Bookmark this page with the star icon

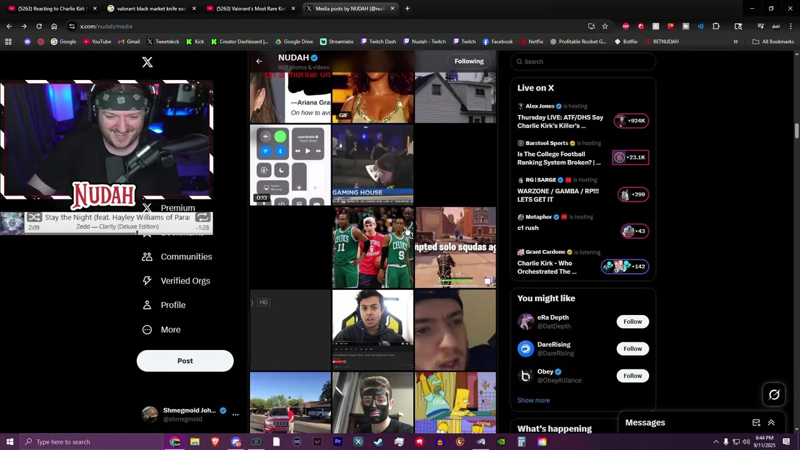coord(605,26)
